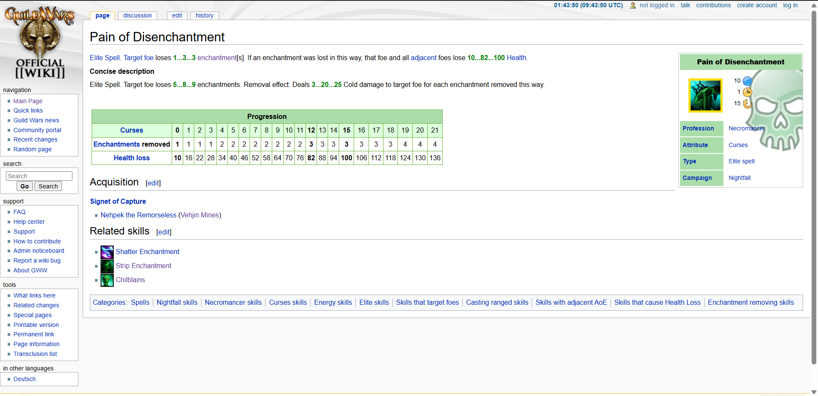Click the Nightfall campaign in infobox
This screenshot has width=818, height=396.
740,178
